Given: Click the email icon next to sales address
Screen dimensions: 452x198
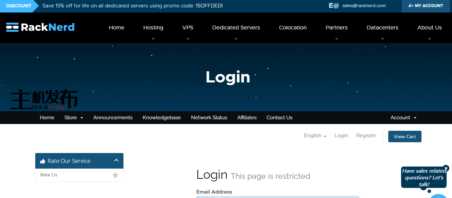Looking at the screenshot, I should pos(334,6).
